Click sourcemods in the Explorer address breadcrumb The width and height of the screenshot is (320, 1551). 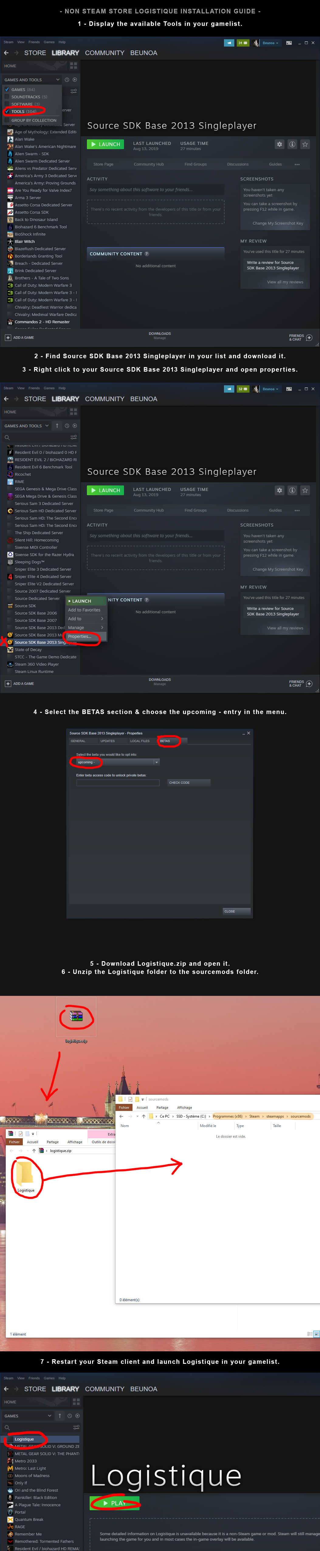coord(301,1116)
